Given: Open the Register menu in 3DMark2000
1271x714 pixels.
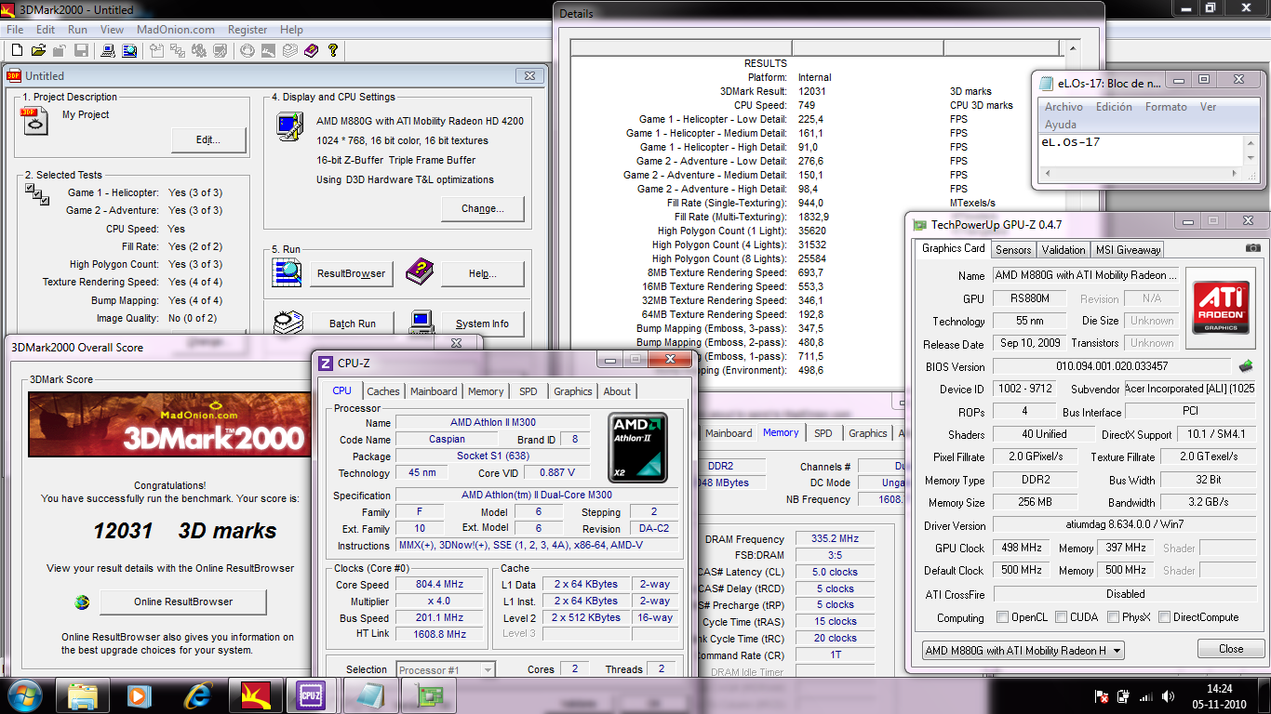Looking at the screenshot, I should (x=248, y=30).
